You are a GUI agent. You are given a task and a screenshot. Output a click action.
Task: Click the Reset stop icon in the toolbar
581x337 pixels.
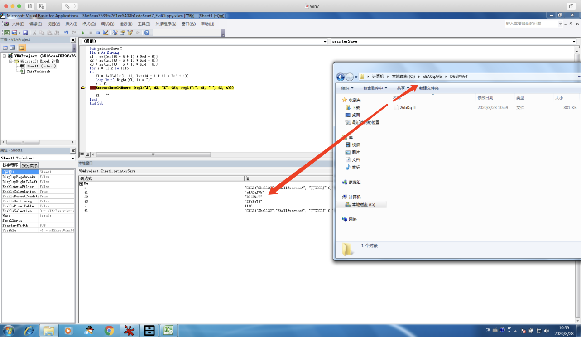(x=98, y=33)
